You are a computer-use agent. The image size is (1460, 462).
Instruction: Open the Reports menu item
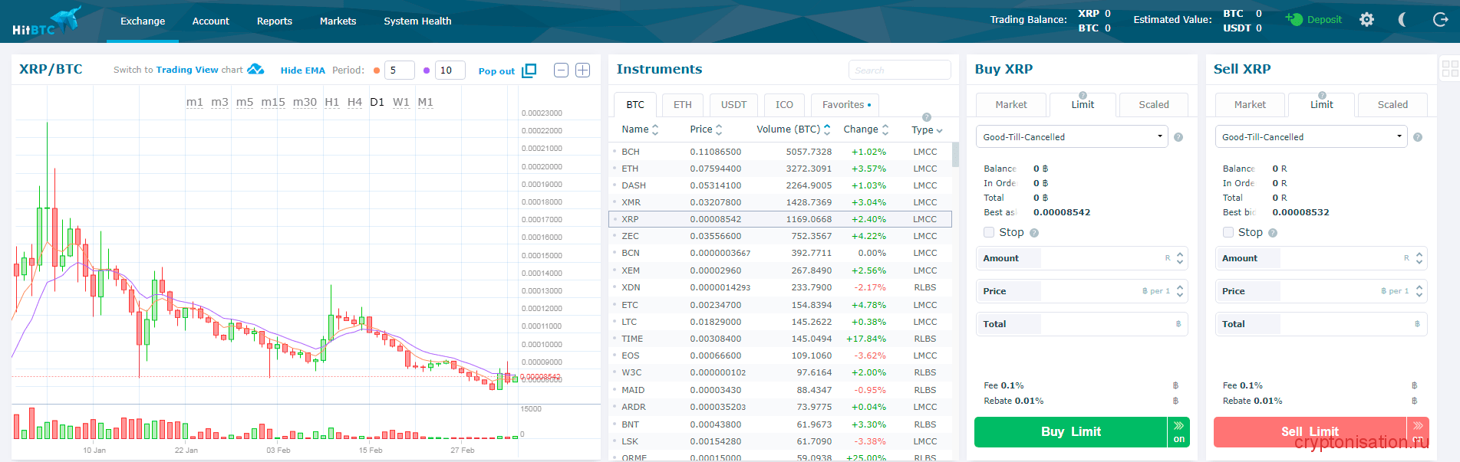(274, 21)
